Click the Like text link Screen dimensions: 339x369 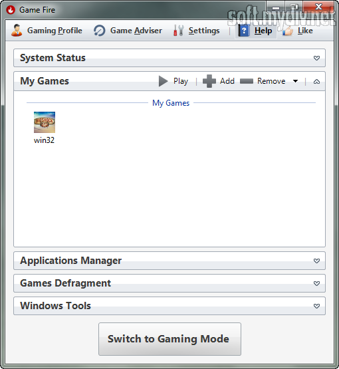(305, 31)
